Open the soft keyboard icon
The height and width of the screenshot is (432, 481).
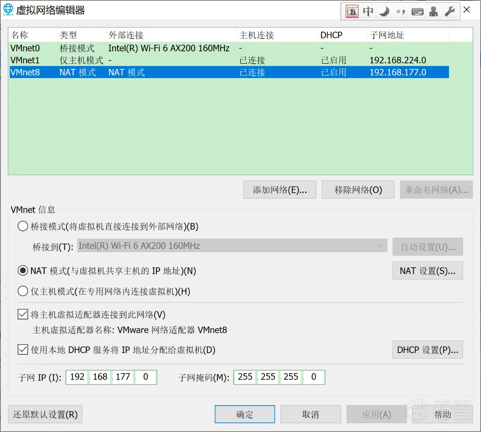pyautogui.click(x=417, y=12)
